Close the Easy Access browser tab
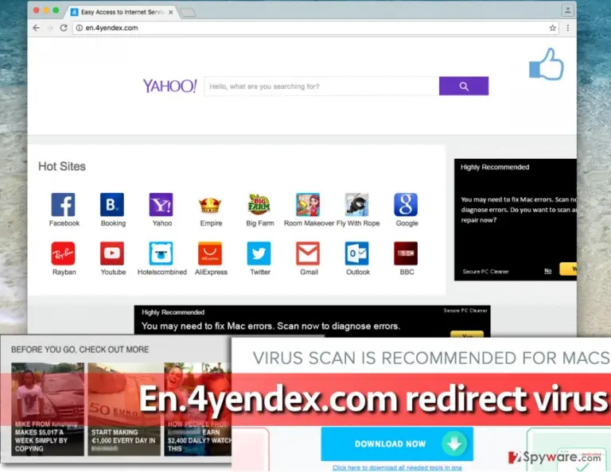Viewport: 611px width, 472px height. click(171, 12)
